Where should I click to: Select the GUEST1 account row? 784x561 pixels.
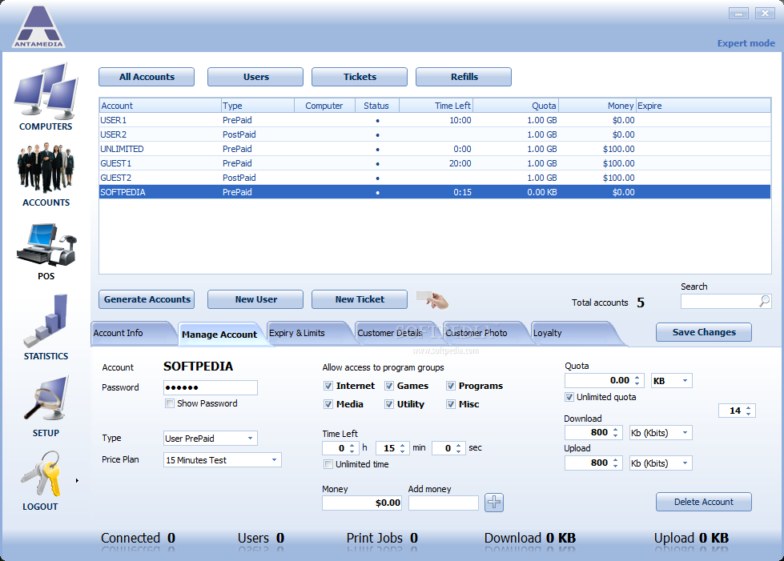[435, 163]
